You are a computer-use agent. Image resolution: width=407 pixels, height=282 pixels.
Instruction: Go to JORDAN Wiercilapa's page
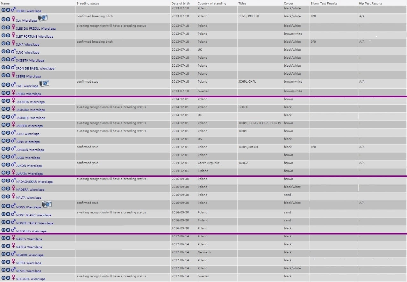pyautogui.click(x=30, y=150)
